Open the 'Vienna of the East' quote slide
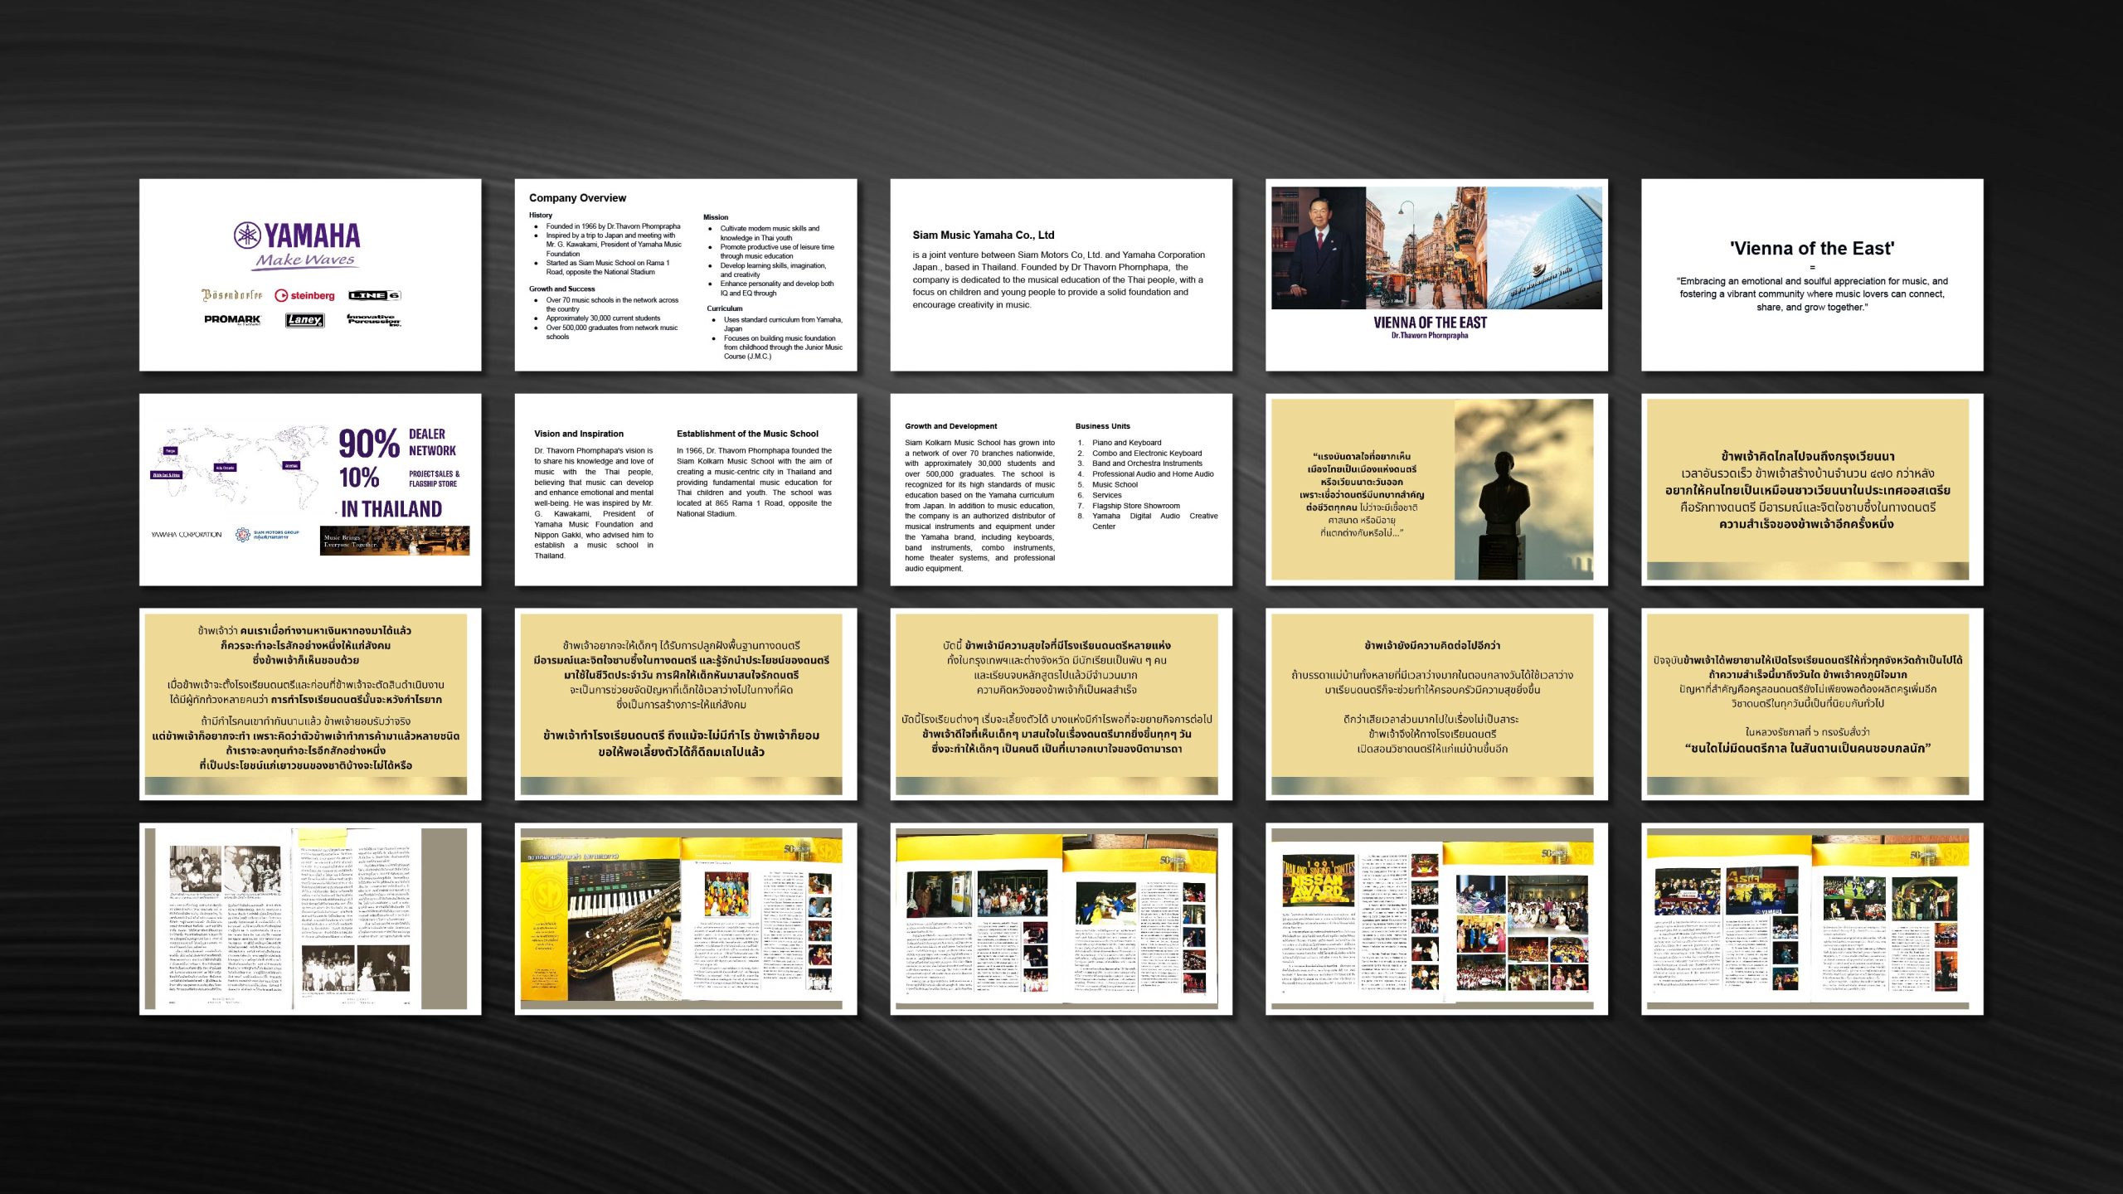The image size is (2123, 1194). pos(1812,274)
